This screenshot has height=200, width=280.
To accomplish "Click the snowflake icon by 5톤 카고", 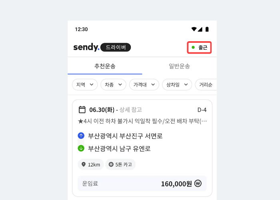I will click(111, 164).
